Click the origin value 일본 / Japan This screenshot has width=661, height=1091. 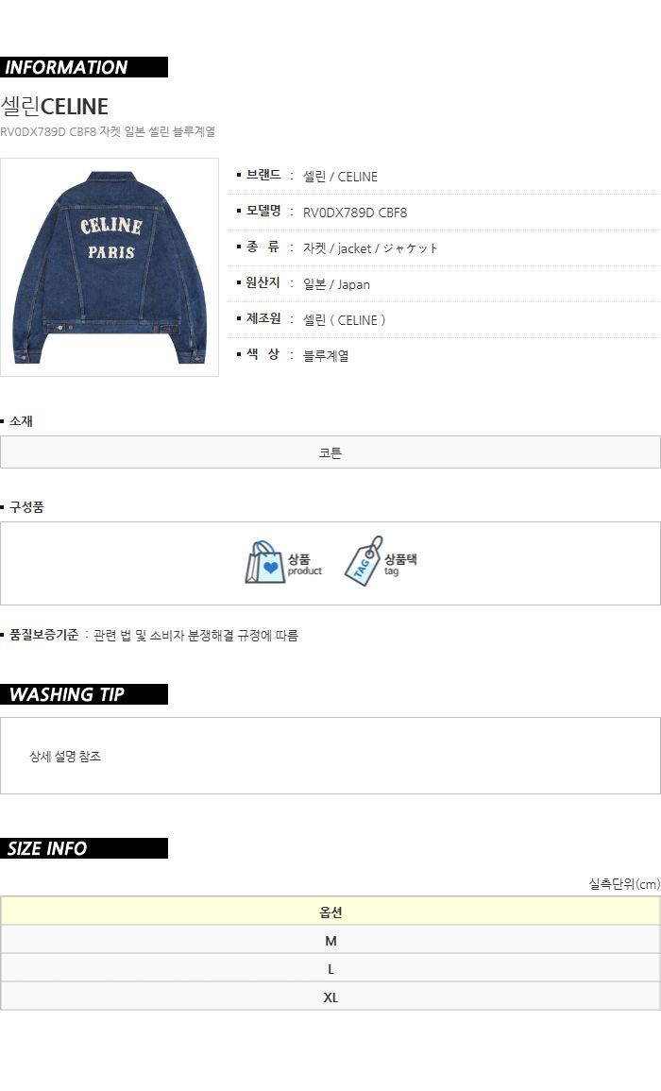[336, 284]
